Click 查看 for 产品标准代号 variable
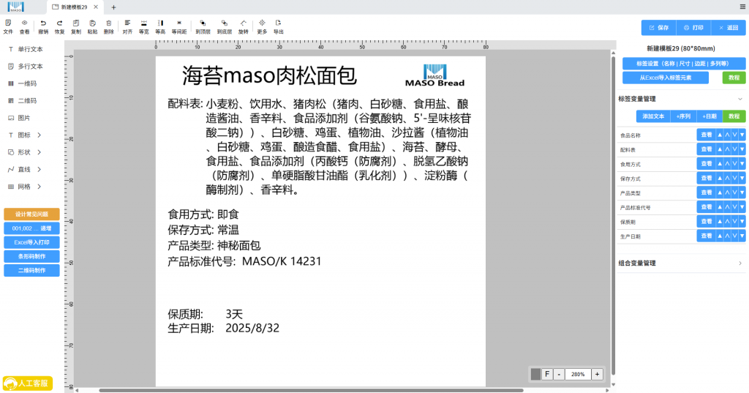 tap(707, 207)
